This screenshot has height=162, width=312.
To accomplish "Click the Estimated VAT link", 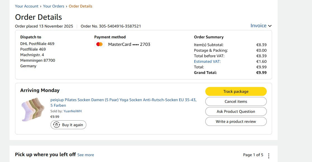I will [x=207, y=61].
